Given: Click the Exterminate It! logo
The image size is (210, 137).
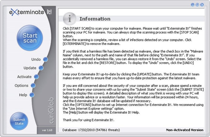Looking at the screenshot, I should click(31, 12).
